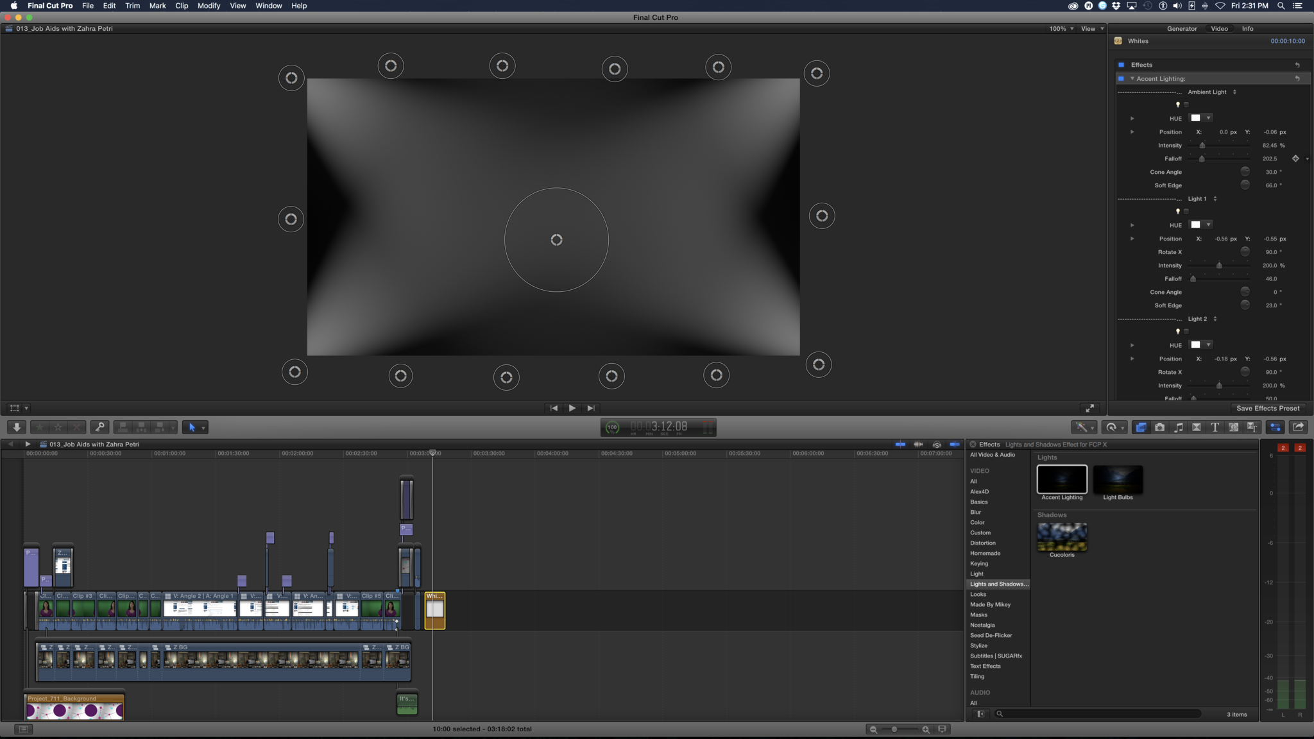The width and height of the screenshot is (1314, 739).
Task: Select the Lights and Shadows effects category
Action: click(x=998, y=584)
